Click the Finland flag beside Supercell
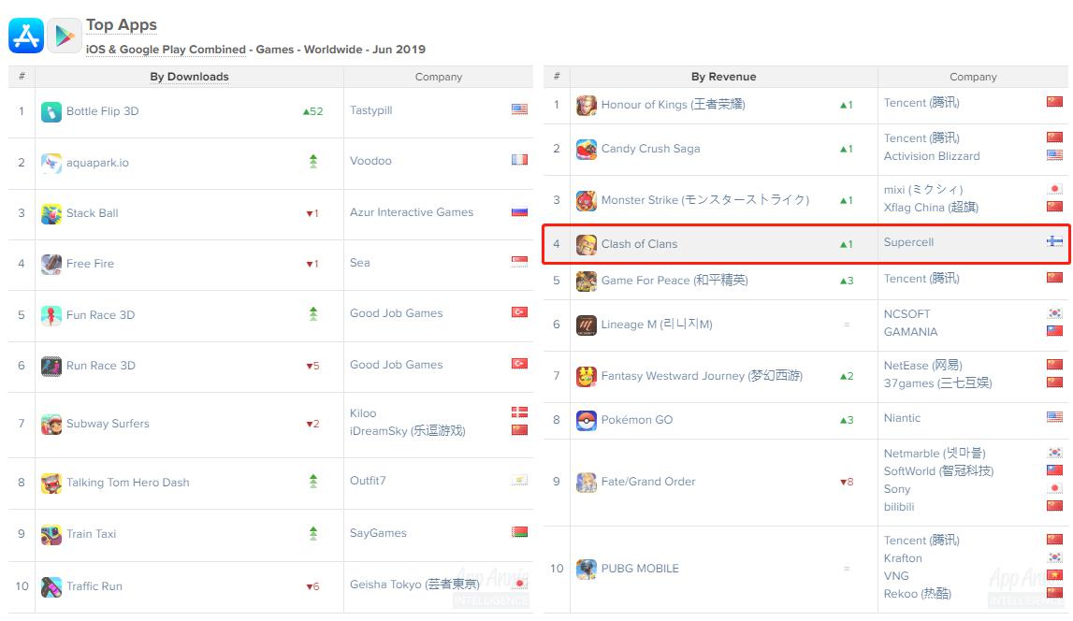 pyautogui.click(x=1054, y=241)
